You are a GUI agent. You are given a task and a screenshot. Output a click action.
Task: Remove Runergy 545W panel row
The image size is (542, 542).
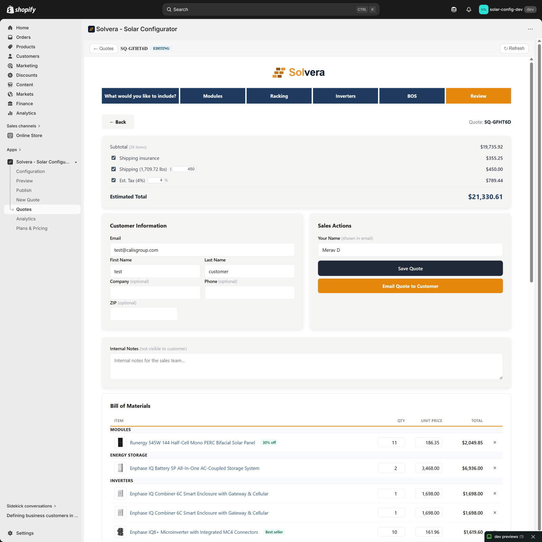495,442
